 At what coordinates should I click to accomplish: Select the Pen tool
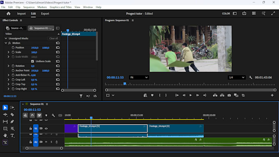[12, 122]
